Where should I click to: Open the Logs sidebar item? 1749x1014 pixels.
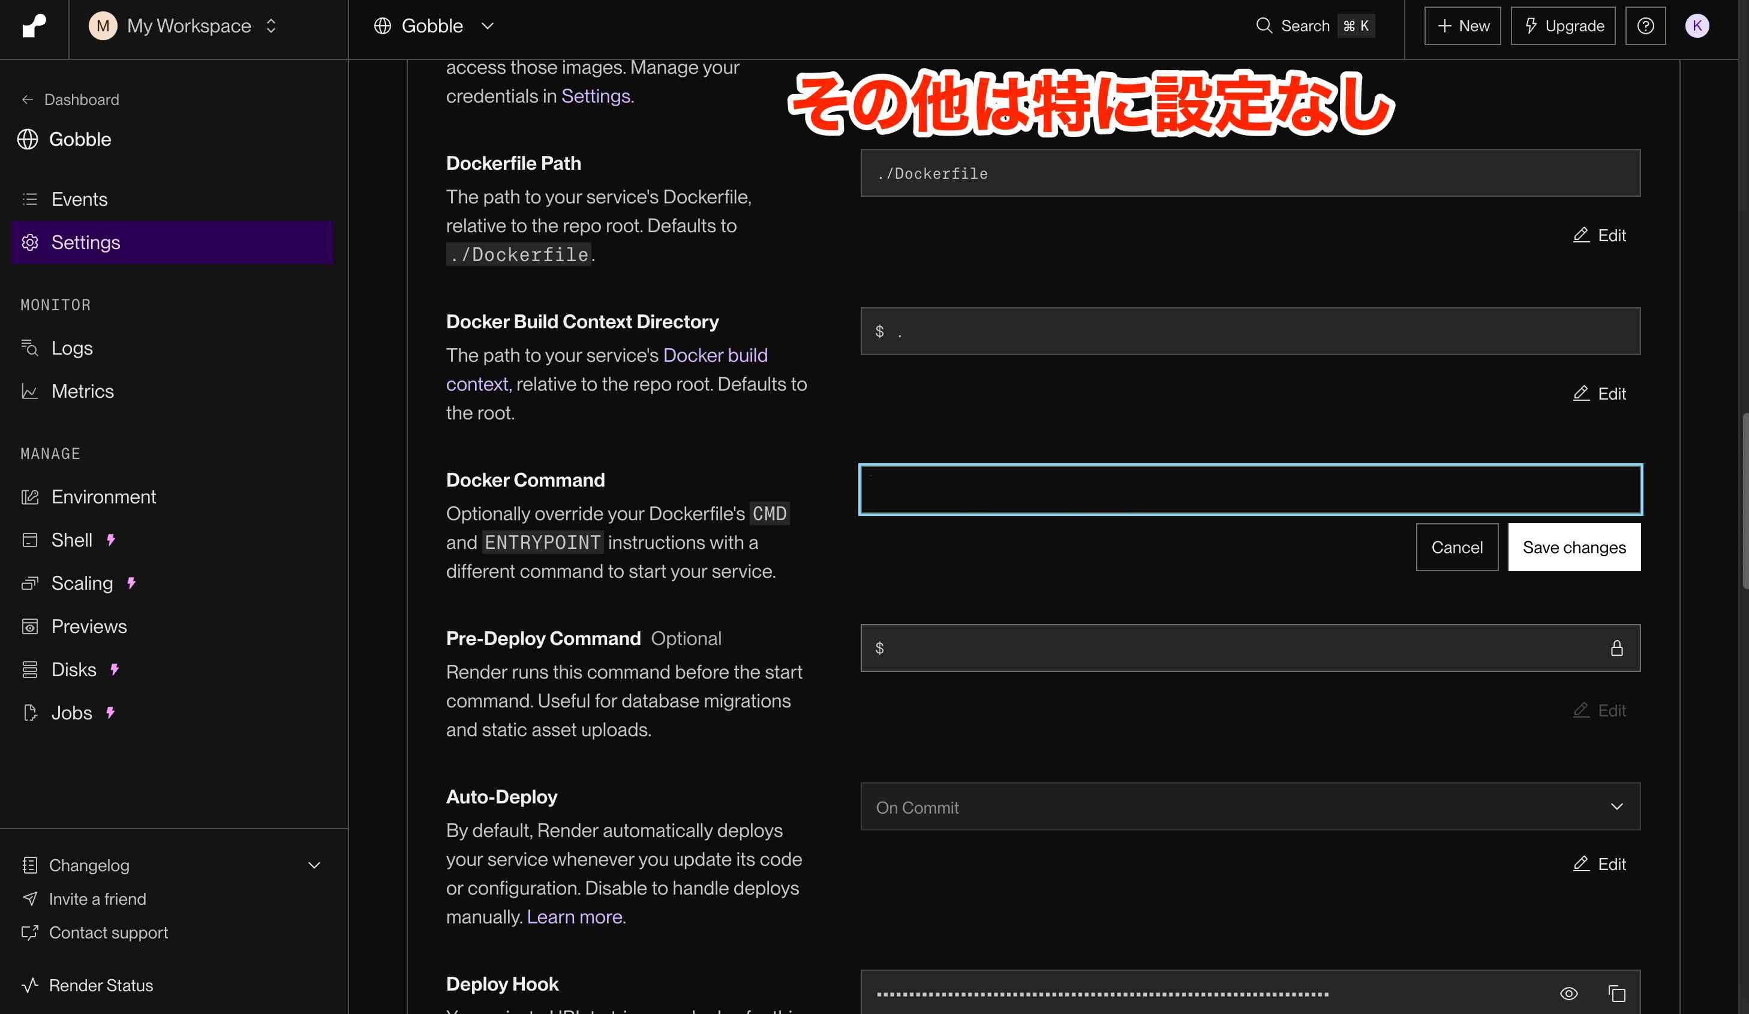click(x=71, y=348)
